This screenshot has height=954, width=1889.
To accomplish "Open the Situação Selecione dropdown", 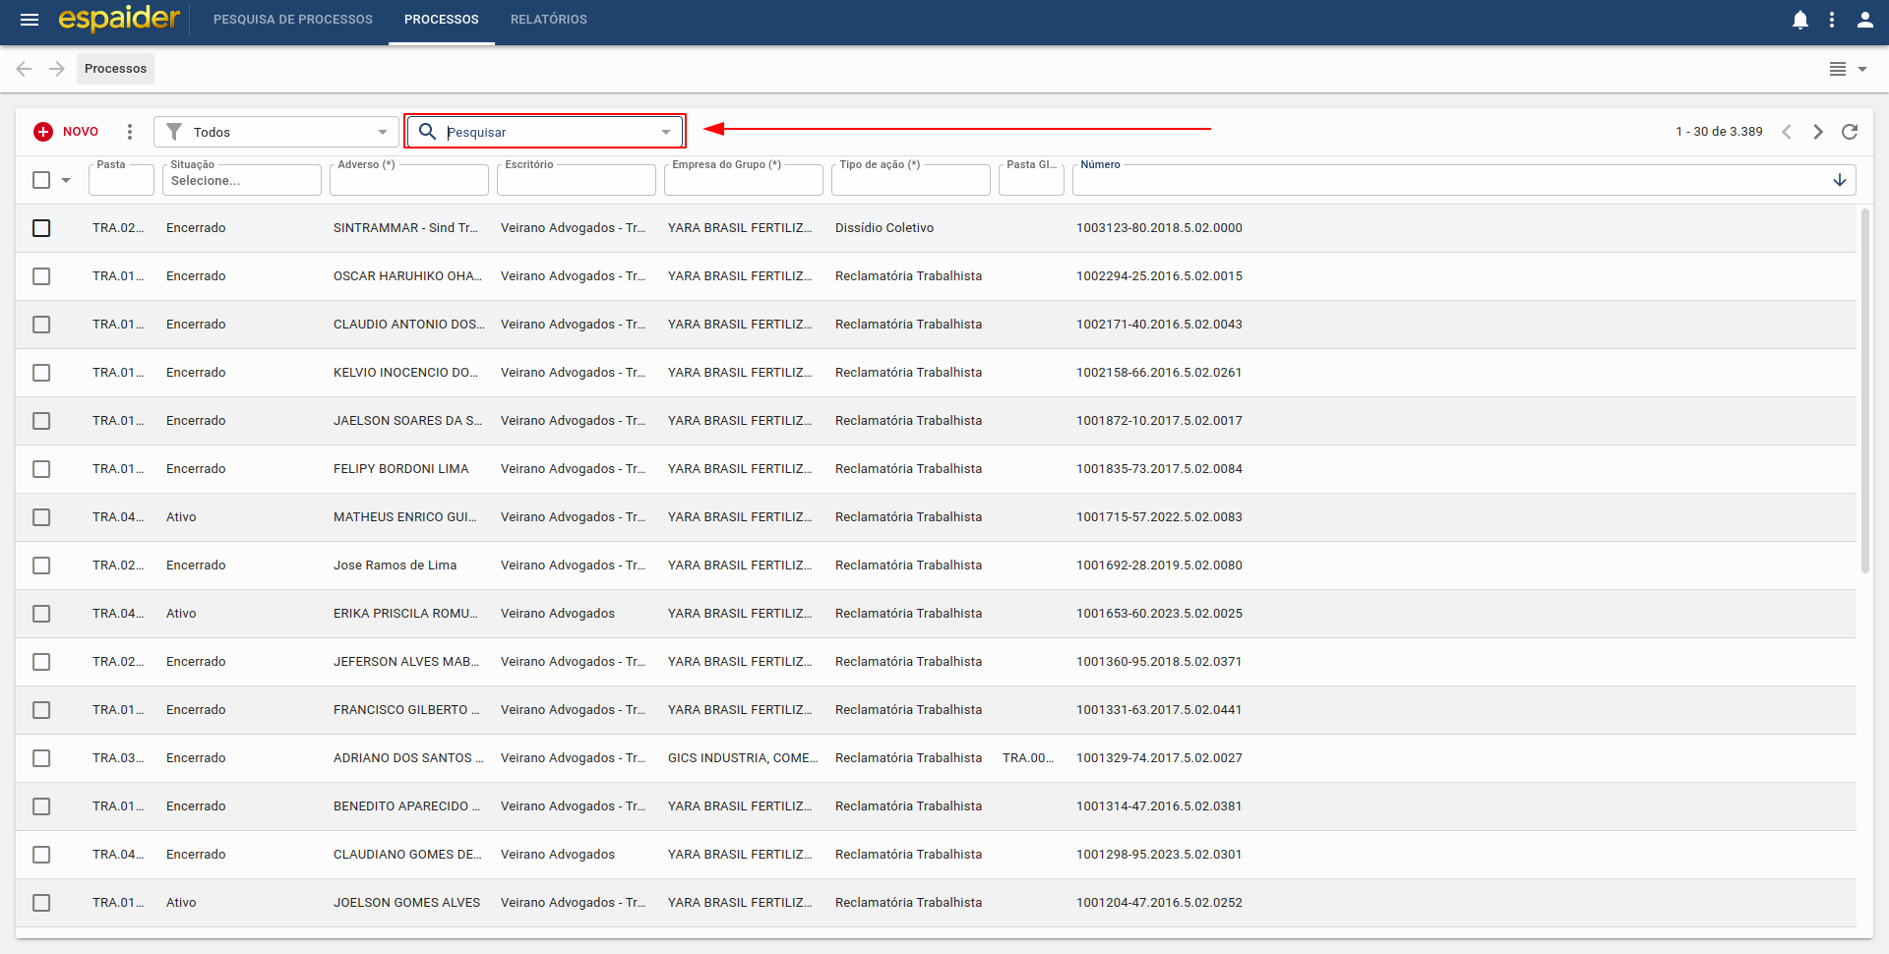I will point(242,180).
